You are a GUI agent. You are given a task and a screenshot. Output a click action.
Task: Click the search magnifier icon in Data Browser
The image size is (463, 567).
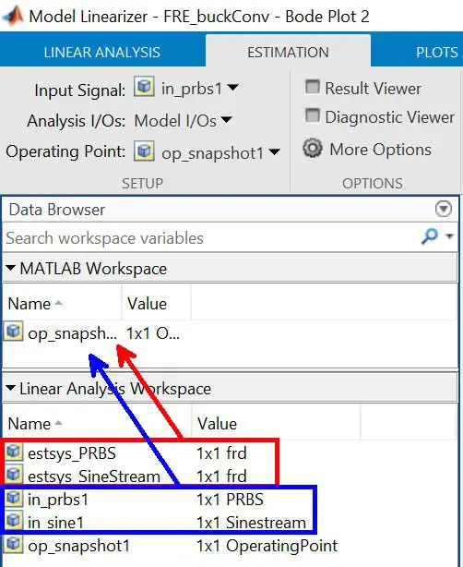coord(430,236)
